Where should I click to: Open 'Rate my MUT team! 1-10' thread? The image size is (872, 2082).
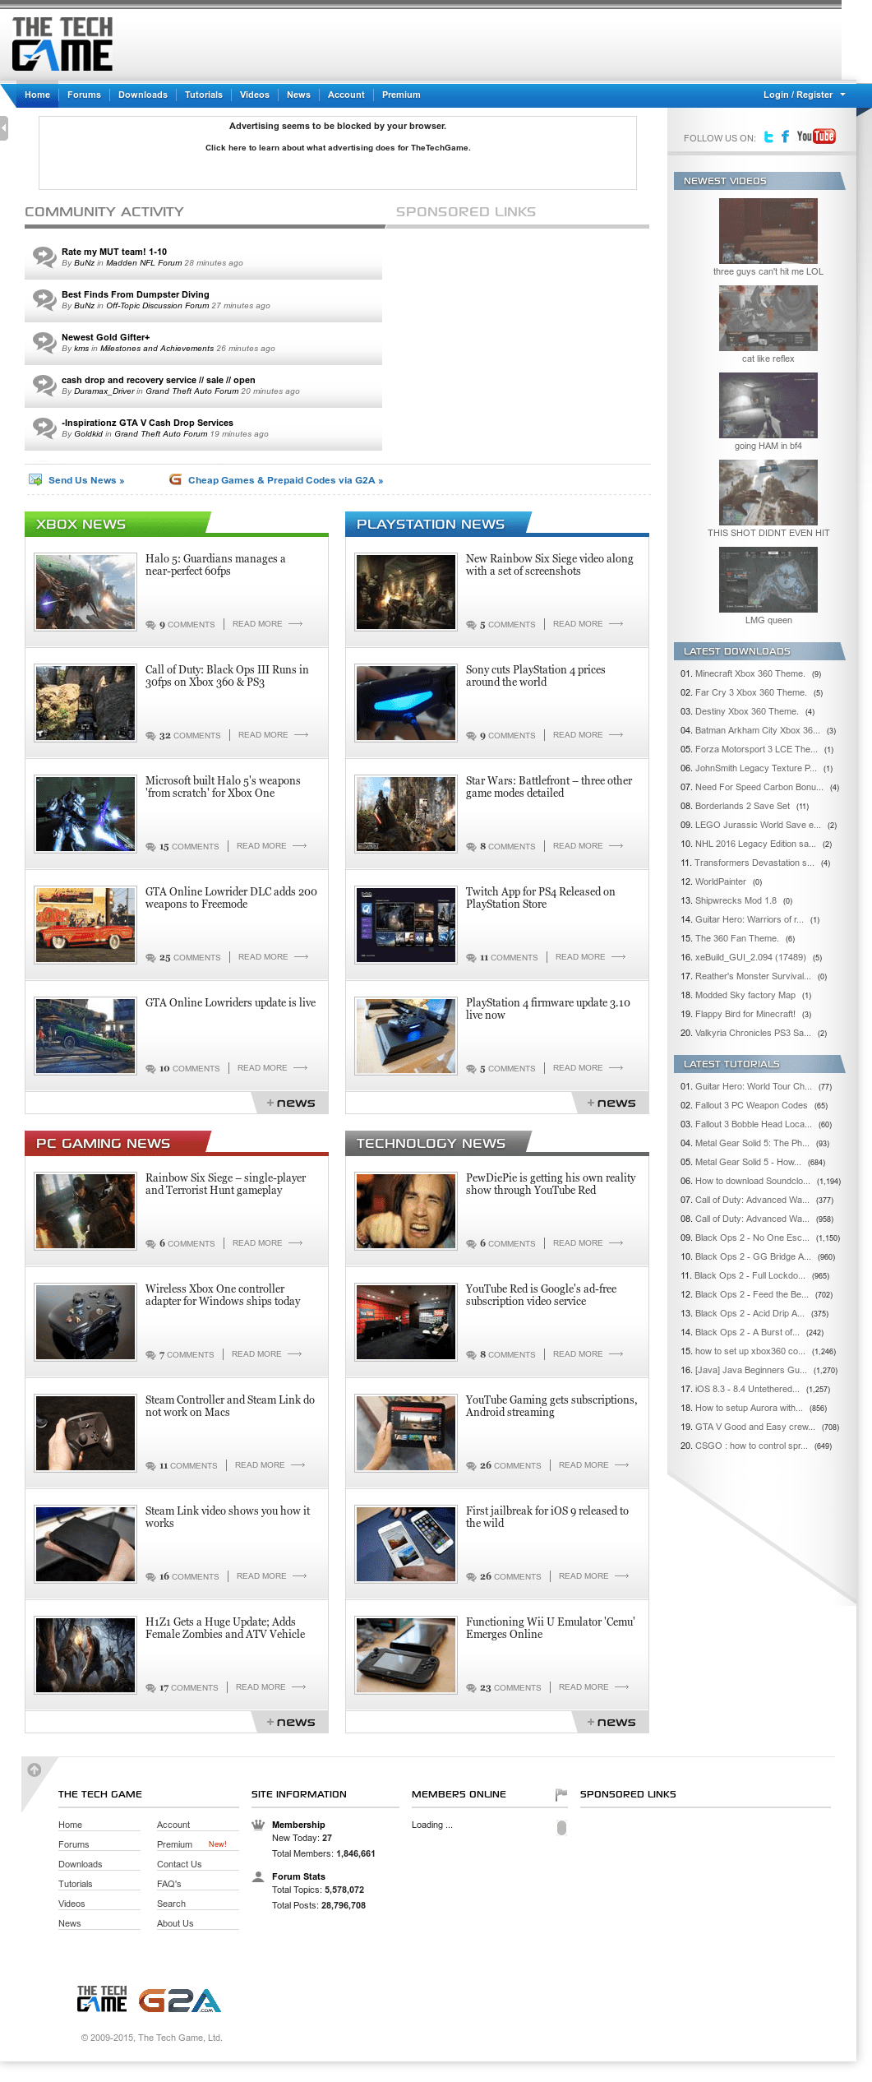coord(114,252)
